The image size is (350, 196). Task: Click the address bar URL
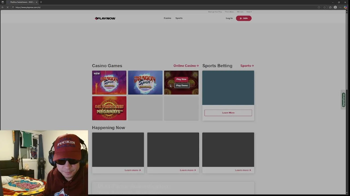click(x=28, y=7)
